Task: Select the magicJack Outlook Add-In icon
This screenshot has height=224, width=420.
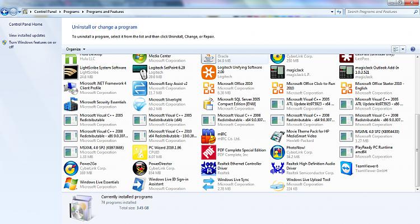Action: (346, 72)
